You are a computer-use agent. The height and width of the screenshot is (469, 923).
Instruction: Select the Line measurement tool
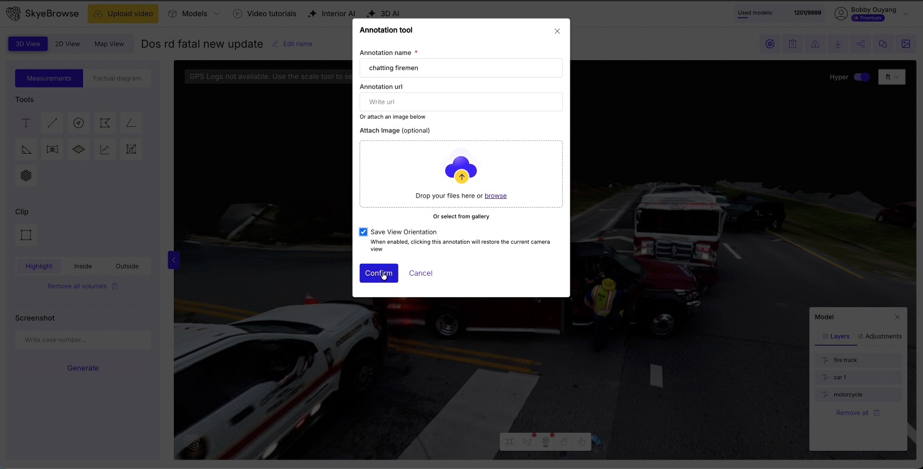(52, 123)
